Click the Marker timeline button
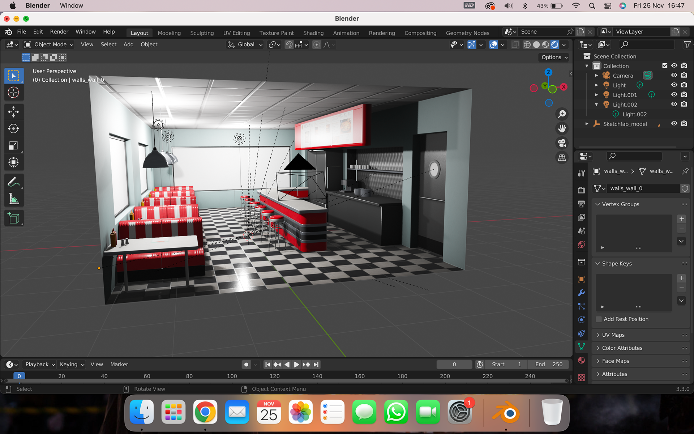This screenshot has width=694, height=434. pyautogui.click(x=119, y=364)
